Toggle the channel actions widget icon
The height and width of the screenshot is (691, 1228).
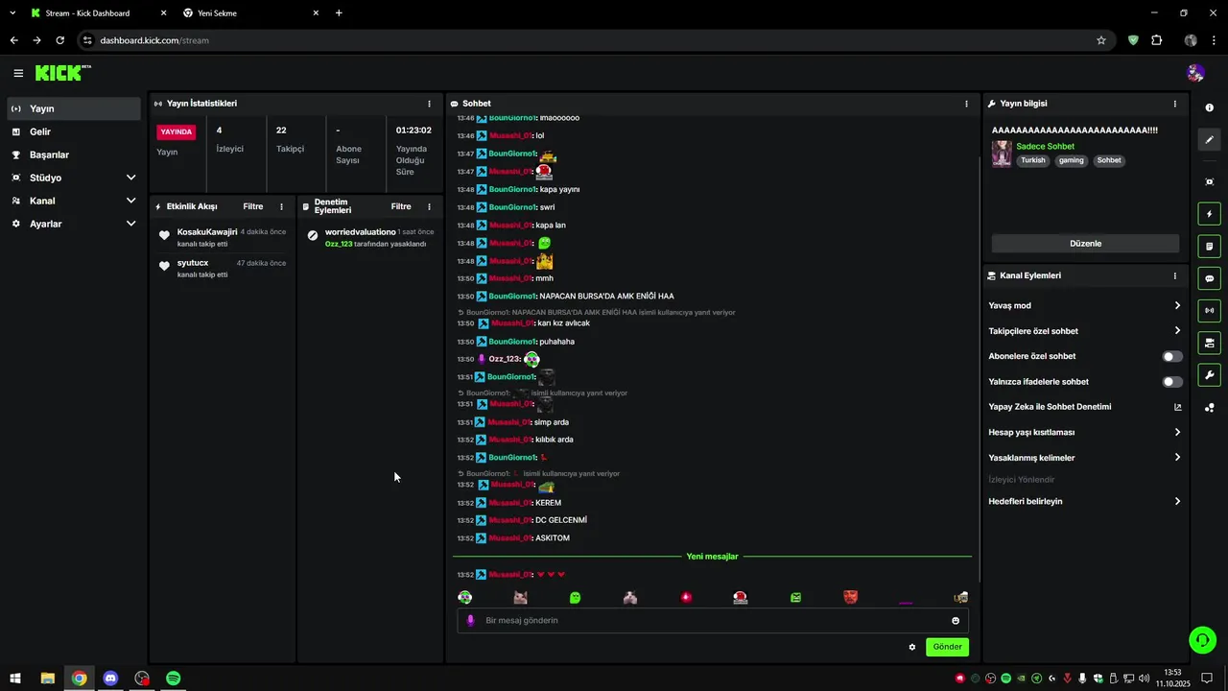(x=1209, y=343)
